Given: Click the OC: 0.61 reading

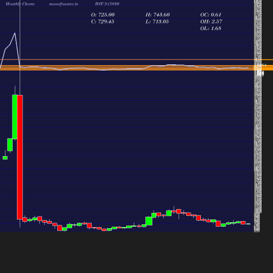Looking at the screenshot, I should click(x=211, y=15).
